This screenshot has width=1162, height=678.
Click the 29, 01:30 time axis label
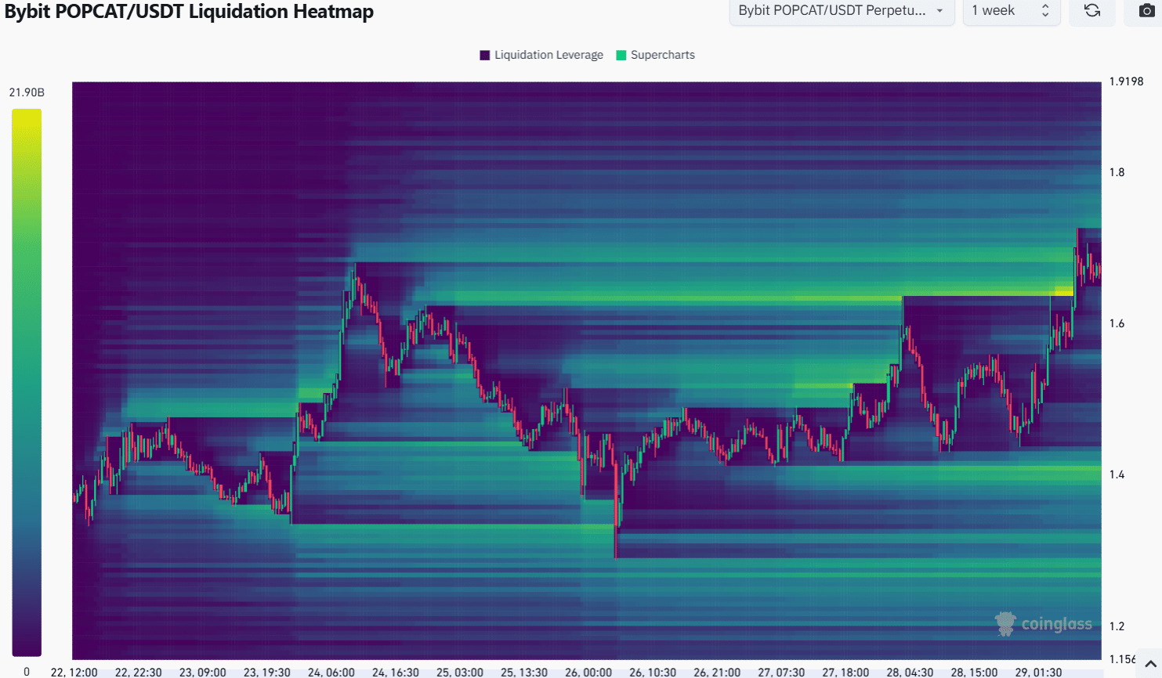(x=1039, y=672)
